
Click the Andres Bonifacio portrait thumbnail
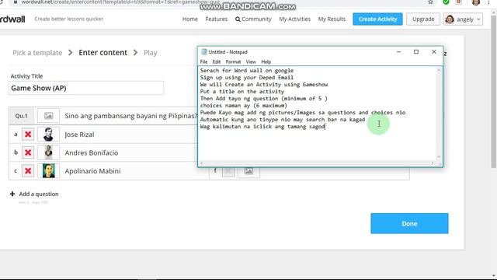(x=48, y=152)
